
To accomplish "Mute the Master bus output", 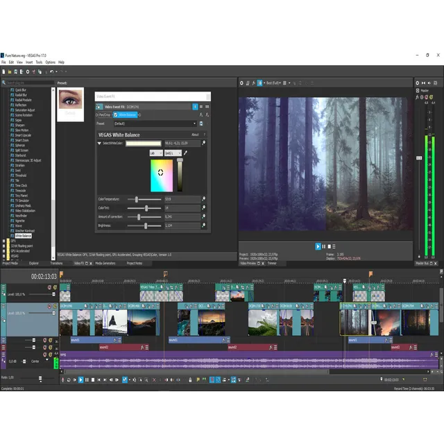I will tap(427, 97).
